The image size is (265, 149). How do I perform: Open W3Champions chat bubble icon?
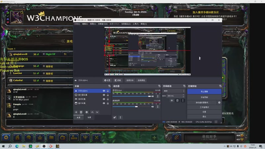(29, 137)
